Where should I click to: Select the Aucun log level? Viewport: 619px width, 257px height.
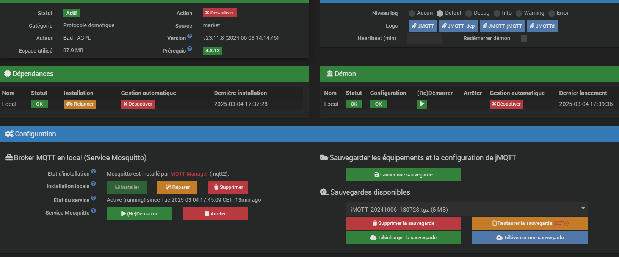[412, 13]
